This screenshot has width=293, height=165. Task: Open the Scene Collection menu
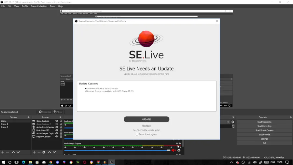point(39,6)
